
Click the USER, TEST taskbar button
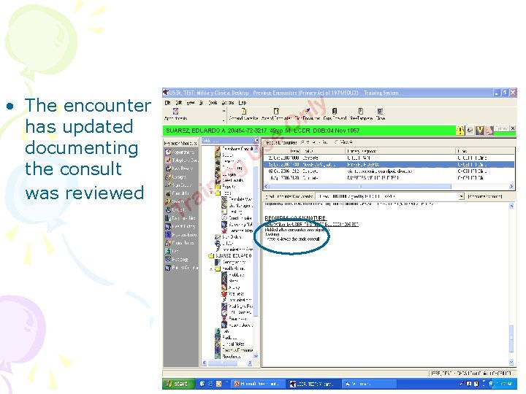coord(313,384)
